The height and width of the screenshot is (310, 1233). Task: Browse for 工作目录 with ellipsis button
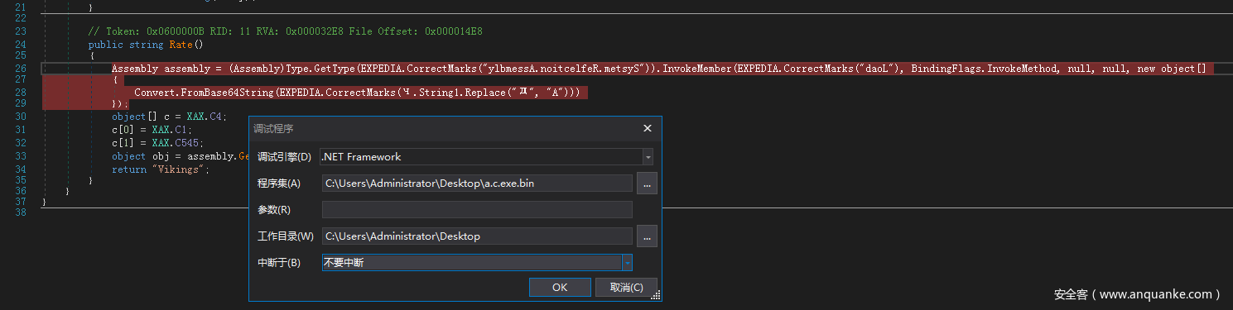point(647,236)
